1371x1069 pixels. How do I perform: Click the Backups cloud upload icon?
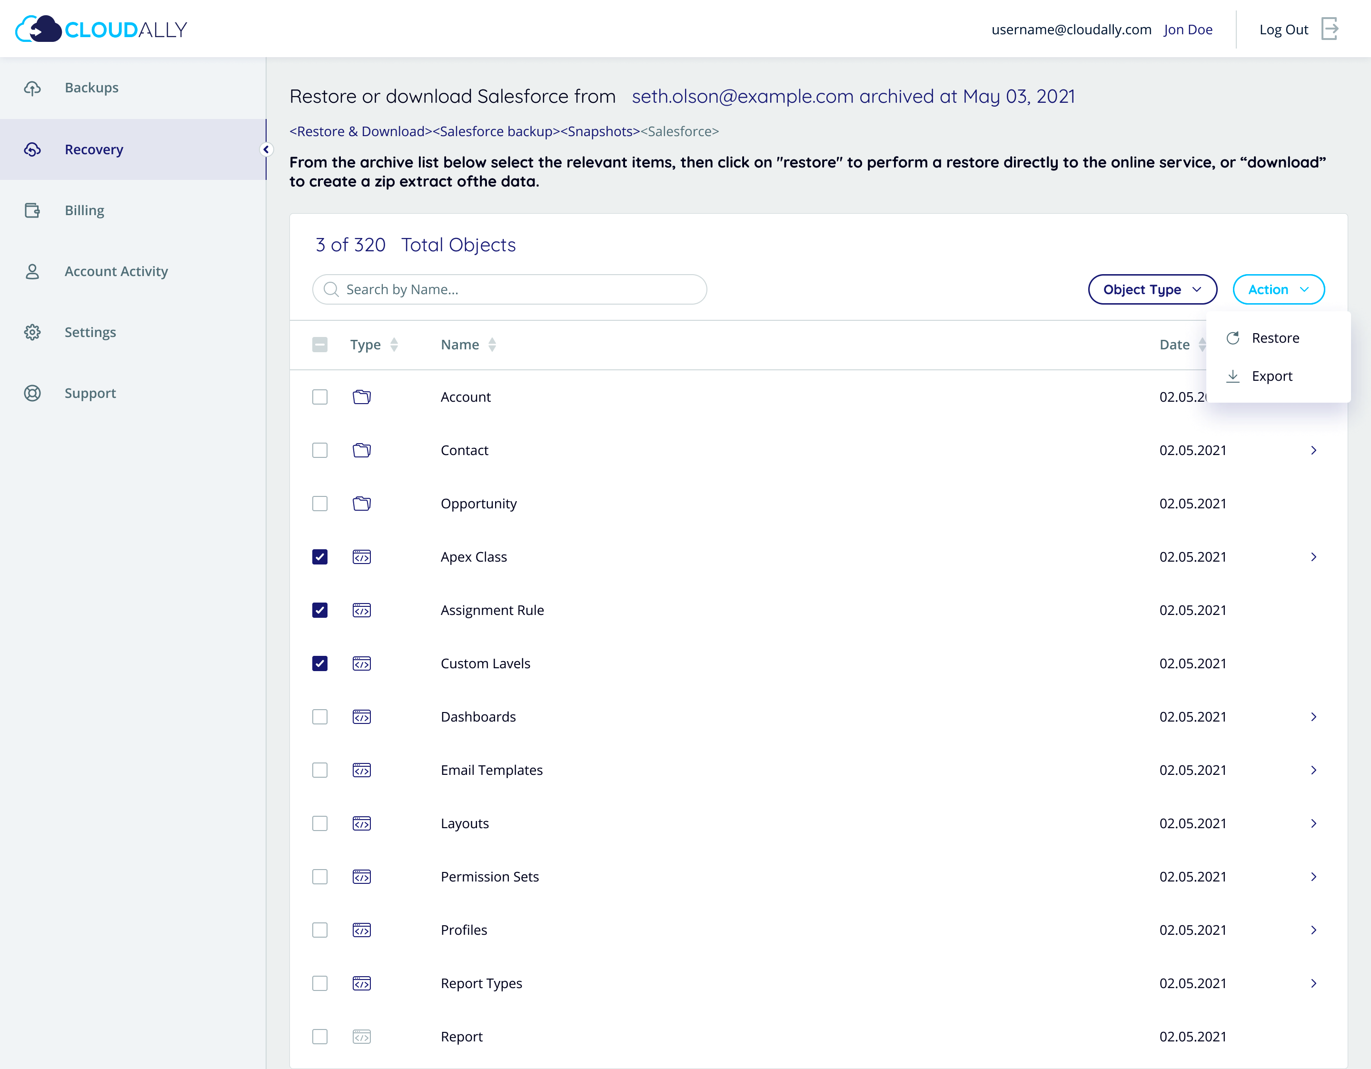pyautogui.click(x=33, y=88)
